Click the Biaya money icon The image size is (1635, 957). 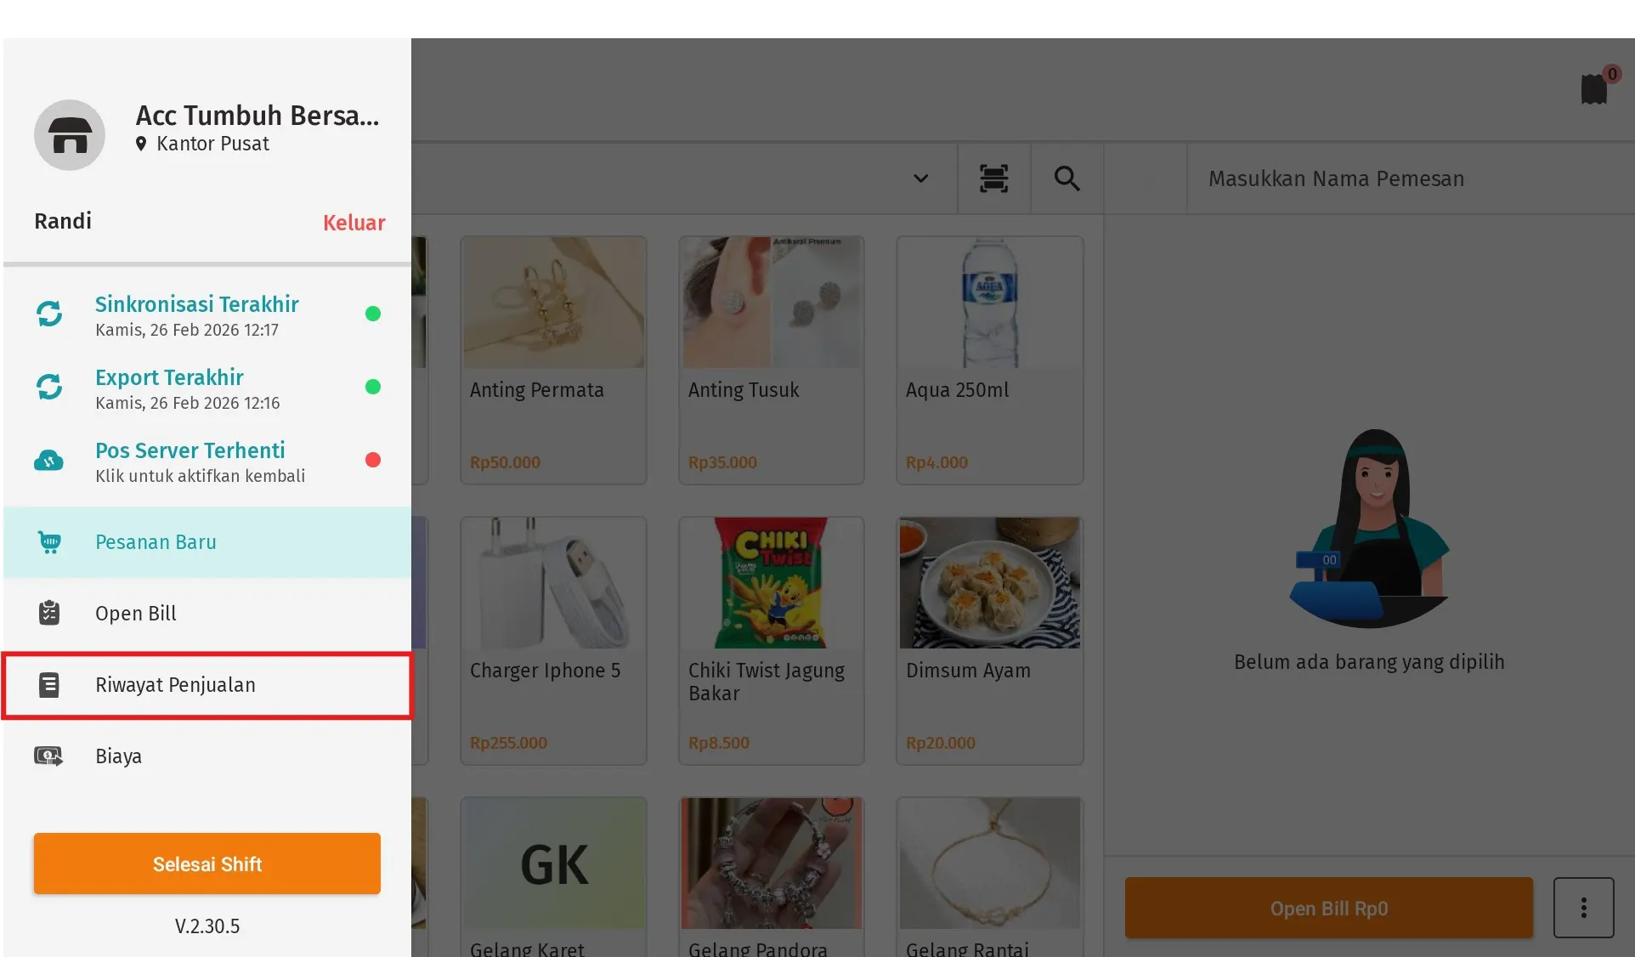pyautogui.click(x=49, y=756)
